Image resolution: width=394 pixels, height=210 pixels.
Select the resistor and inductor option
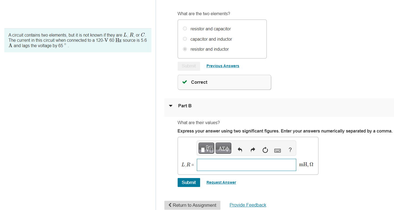pos(185,49)
